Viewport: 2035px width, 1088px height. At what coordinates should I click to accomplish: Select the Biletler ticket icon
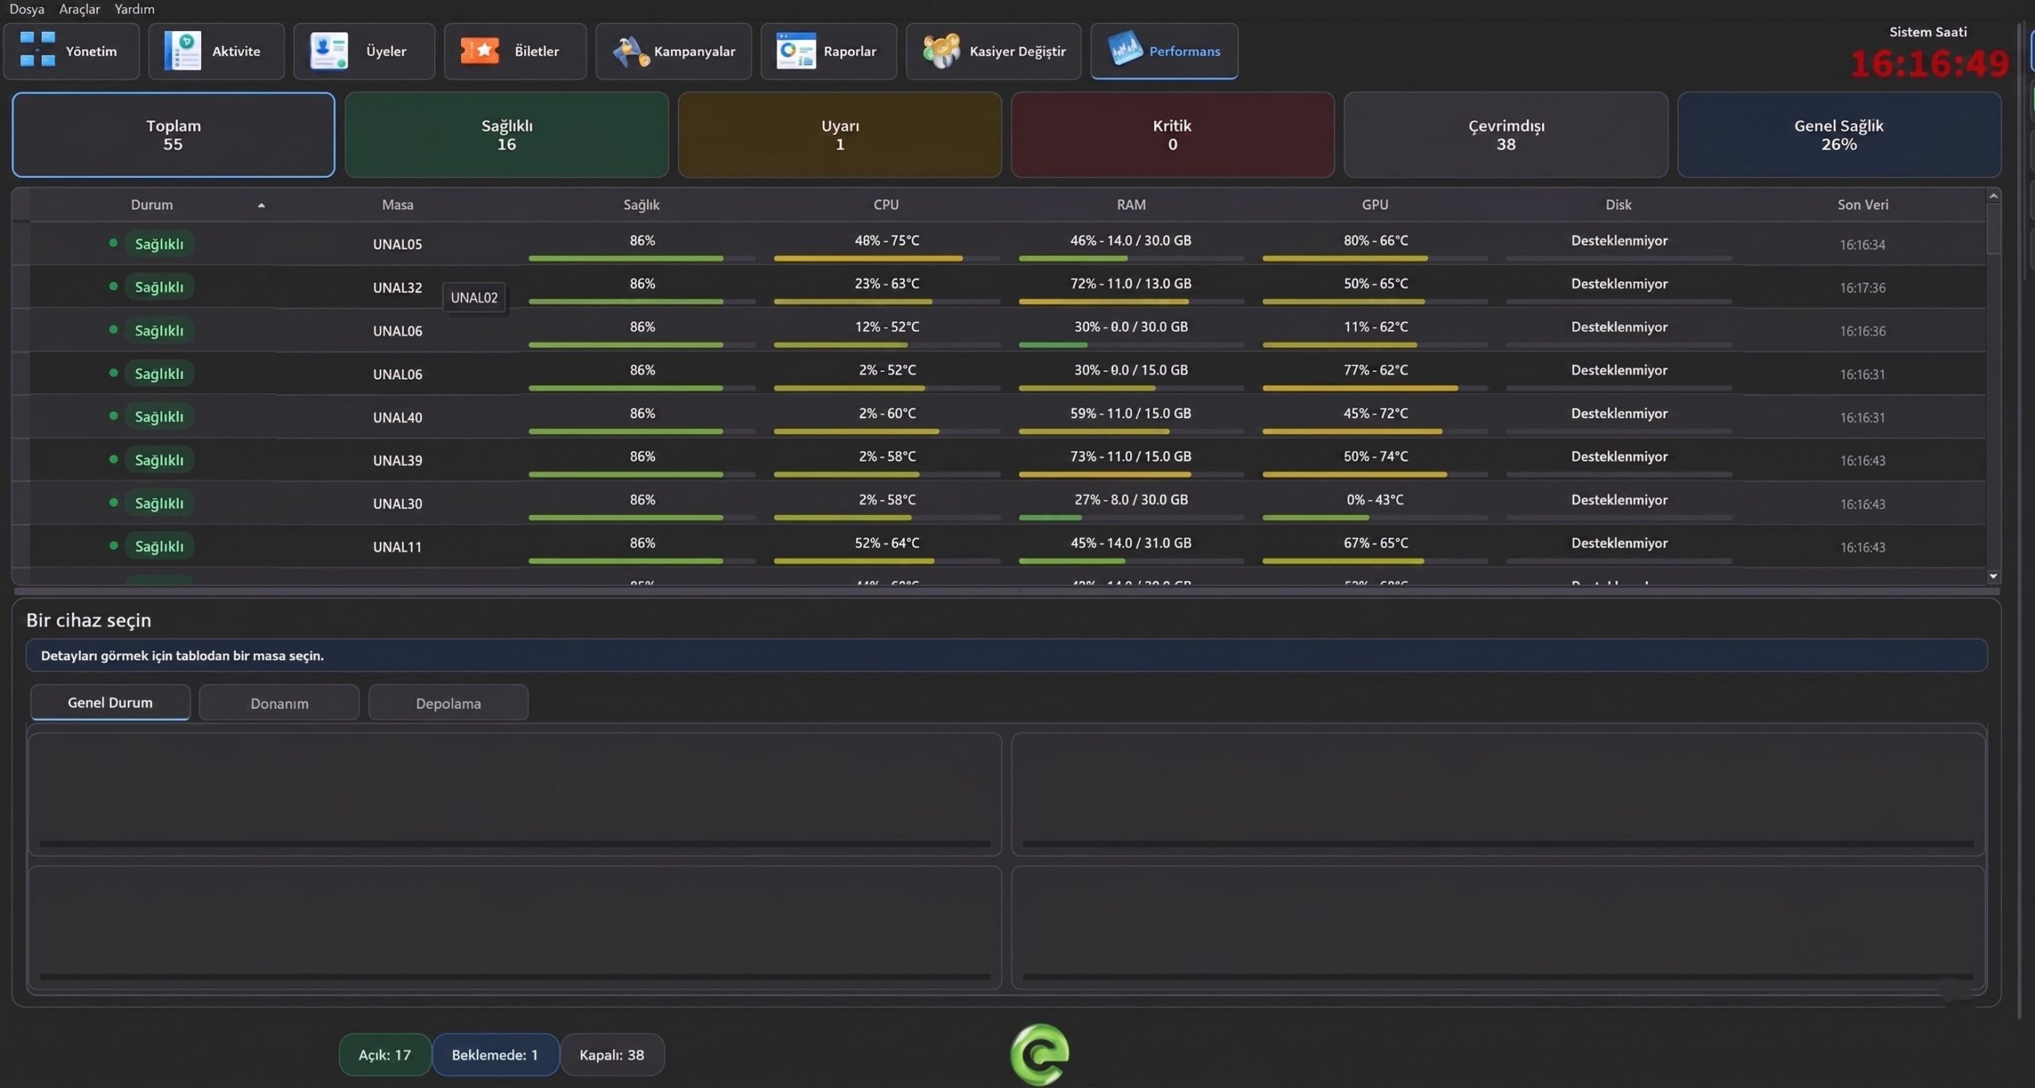click(x=479, y=50)
